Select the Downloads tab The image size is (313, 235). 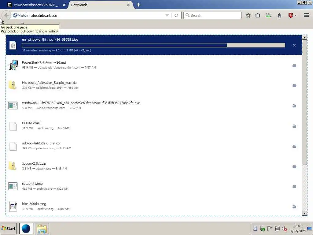[99, 5]
